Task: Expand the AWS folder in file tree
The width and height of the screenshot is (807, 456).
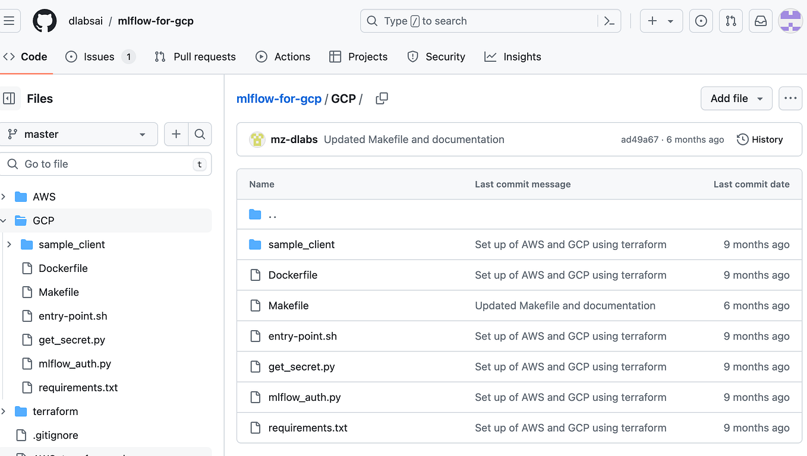Action: click(4, 197)
